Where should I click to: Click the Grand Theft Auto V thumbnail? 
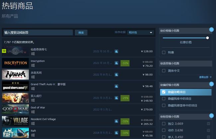tap(15, 86)
